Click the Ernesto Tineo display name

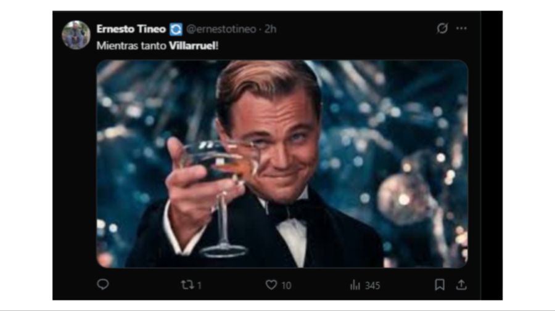[131, 29]
